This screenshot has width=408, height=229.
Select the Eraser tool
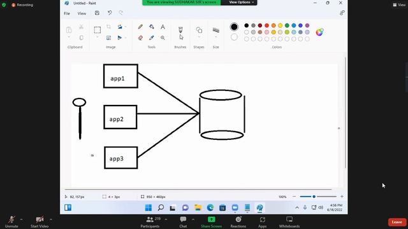coord(140,38)
